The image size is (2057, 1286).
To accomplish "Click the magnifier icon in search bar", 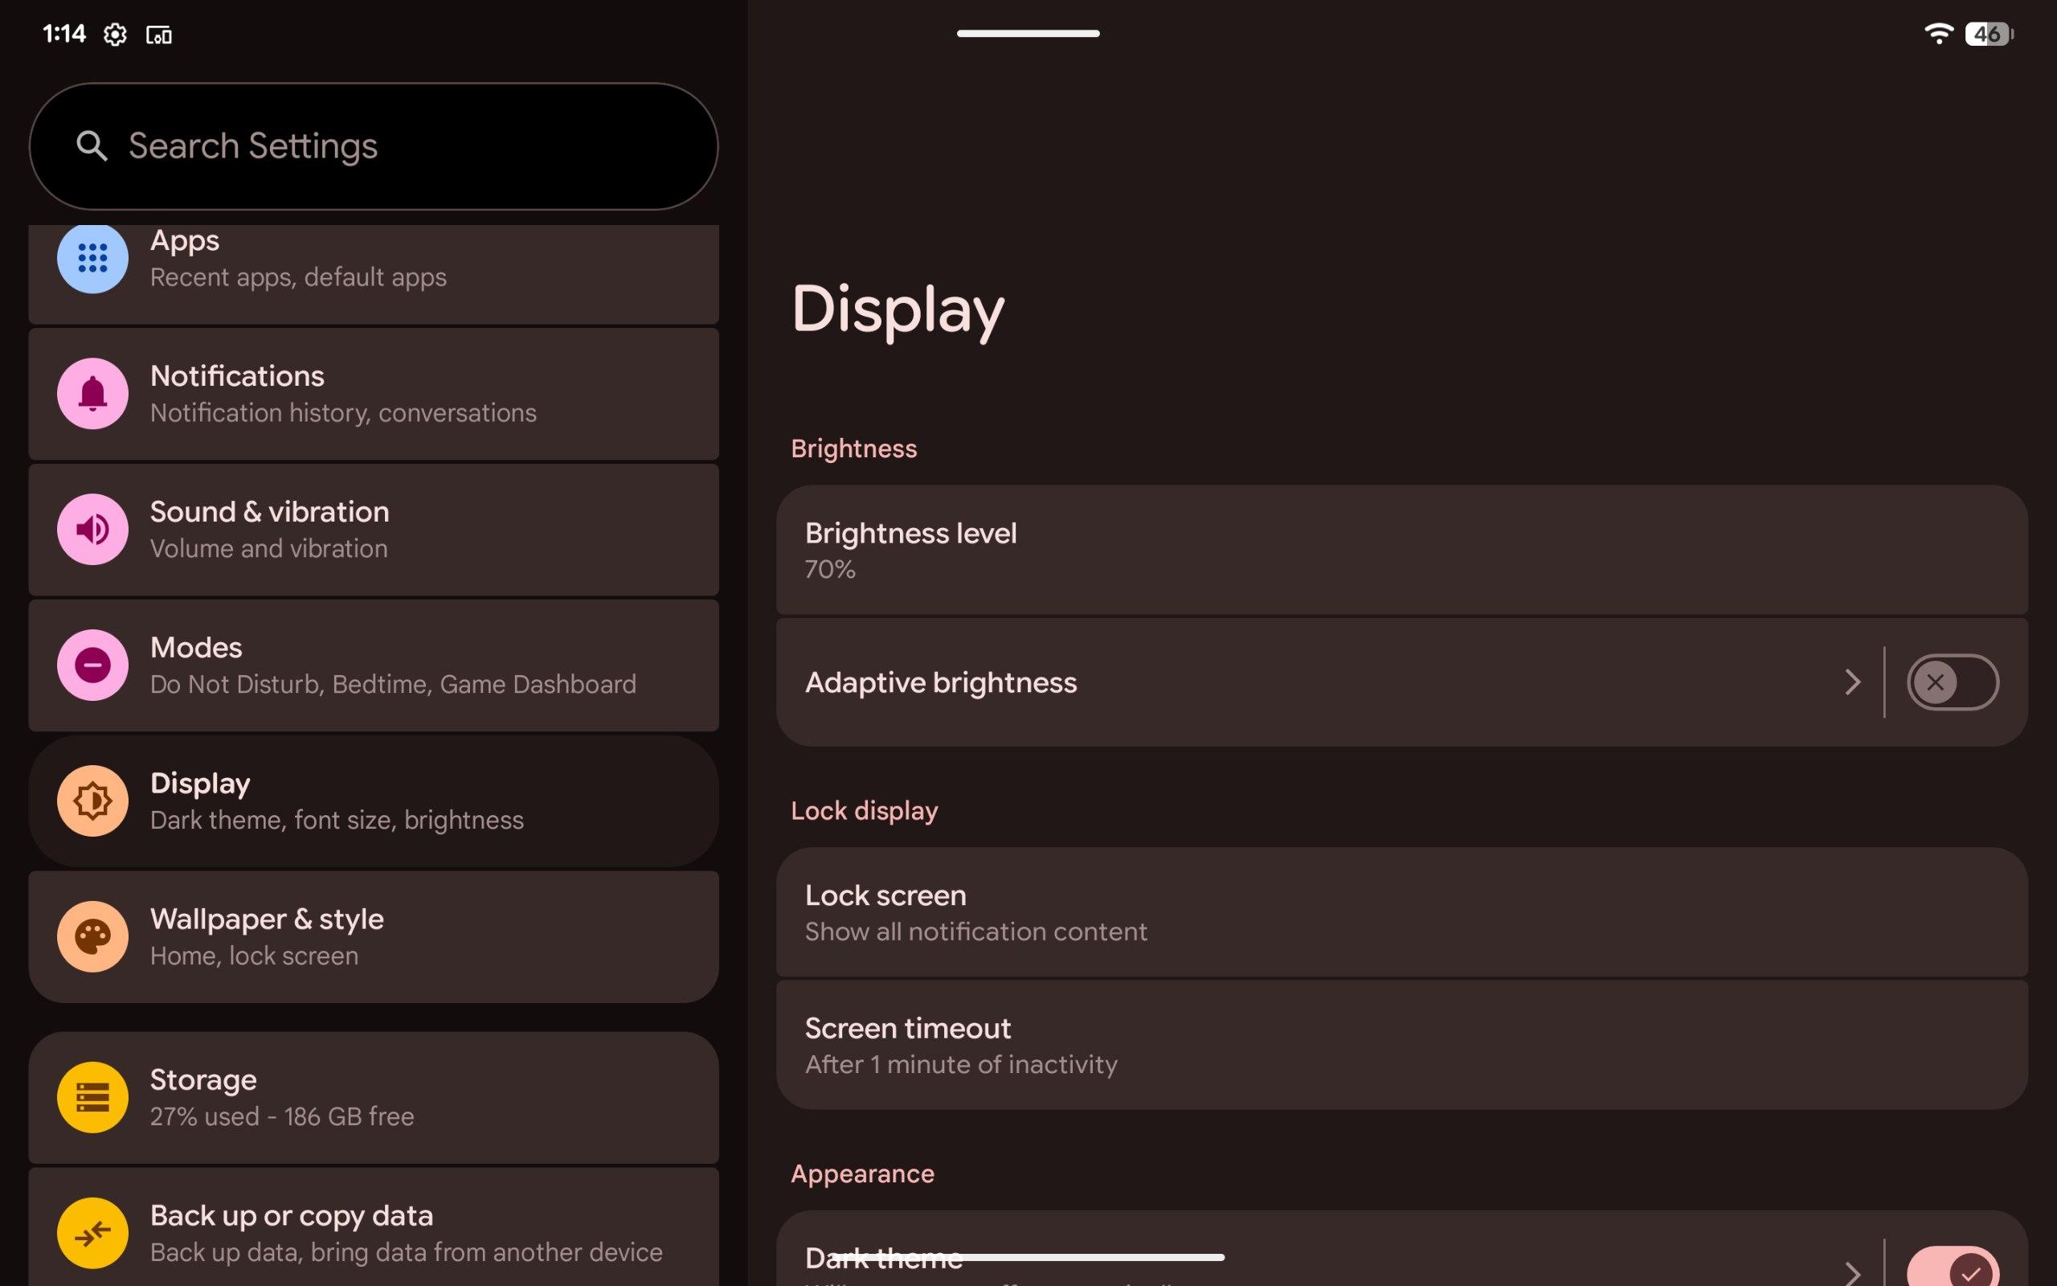I will (92, 146).
